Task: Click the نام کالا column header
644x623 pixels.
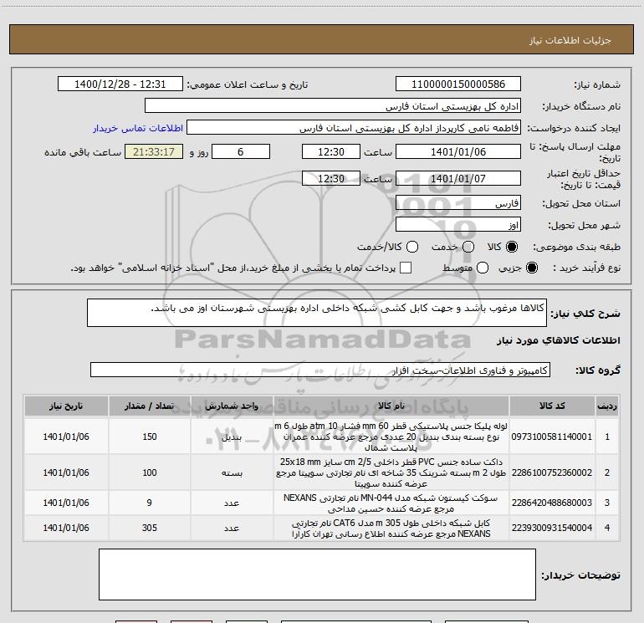Action: pyautogui.click(x=391, y=406)
